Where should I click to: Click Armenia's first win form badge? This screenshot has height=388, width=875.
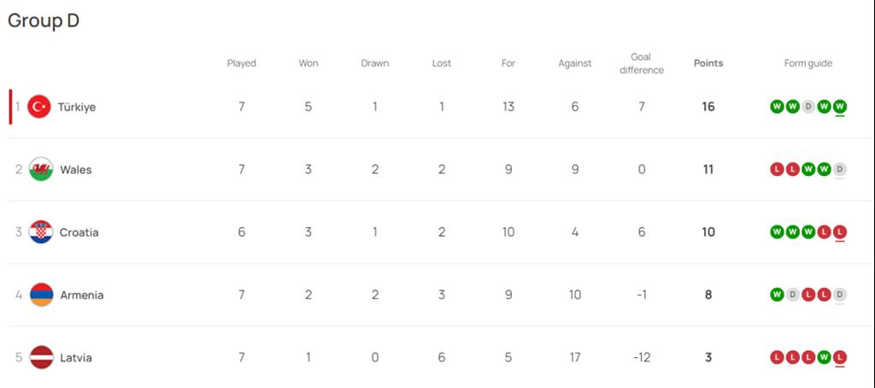click(777, 295)
